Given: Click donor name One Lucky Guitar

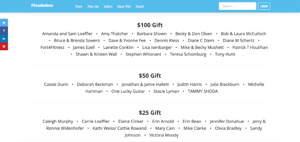Looking at the screenshot, I should click(x=128, y=91).
